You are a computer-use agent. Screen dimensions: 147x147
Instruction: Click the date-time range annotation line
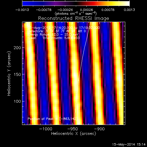(x=64, y=28)
